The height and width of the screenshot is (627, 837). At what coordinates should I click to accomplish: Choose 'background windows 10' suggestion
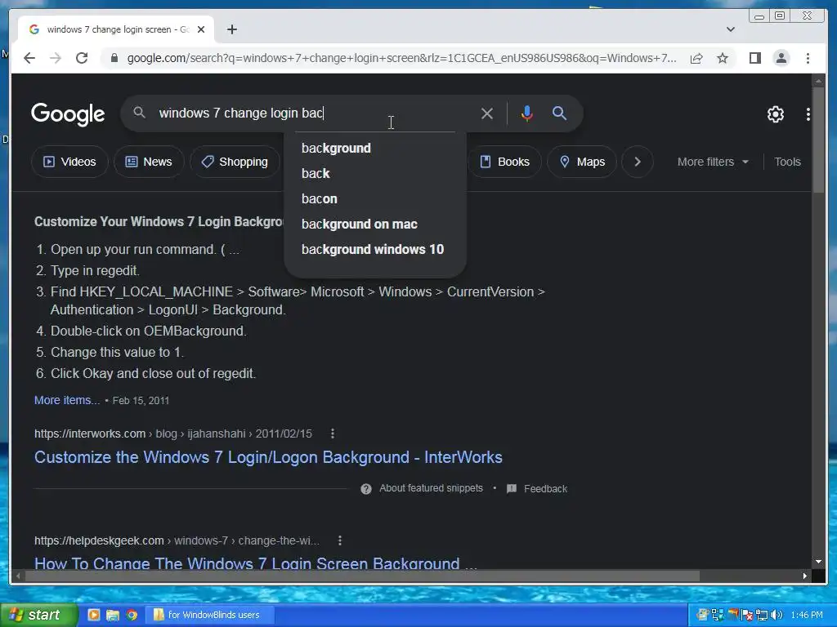(x=374, y=250)
